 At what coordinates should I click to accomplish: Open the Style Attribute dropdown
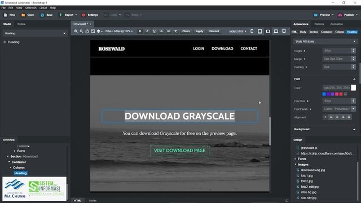325,41
